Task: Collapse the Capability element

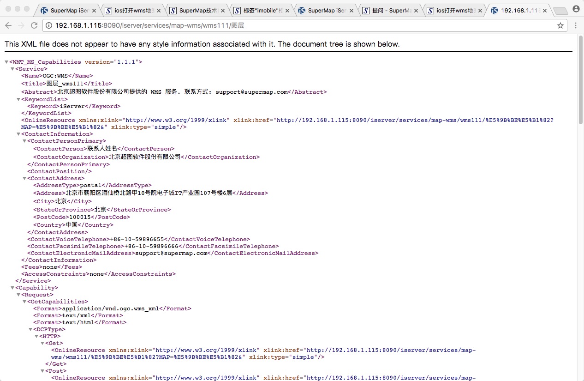Action: 12,288
